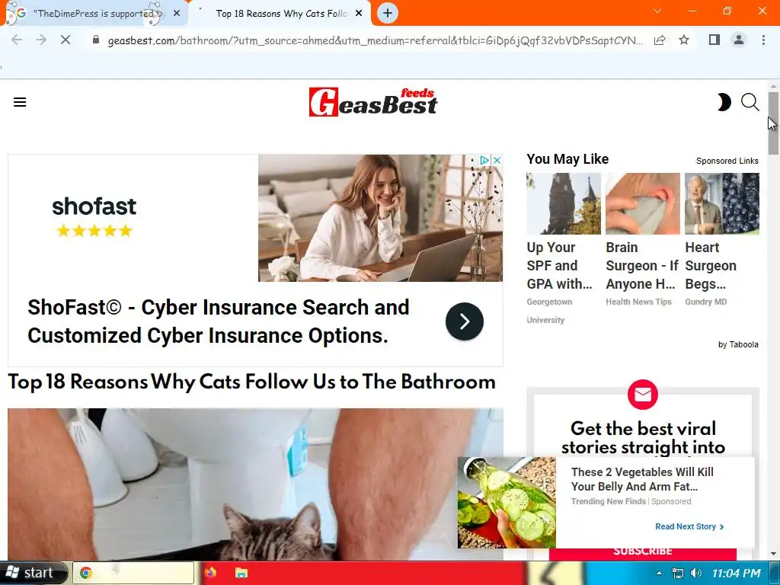Close the Top 18 Reasons tab

click(x=359, y=14)
